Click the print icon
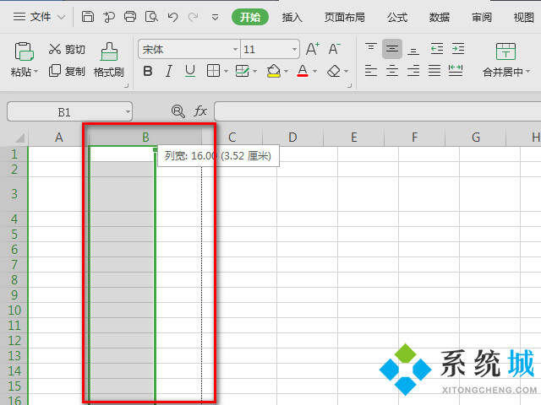Viewport: 541px width, 405px height. tap(130, 17)
